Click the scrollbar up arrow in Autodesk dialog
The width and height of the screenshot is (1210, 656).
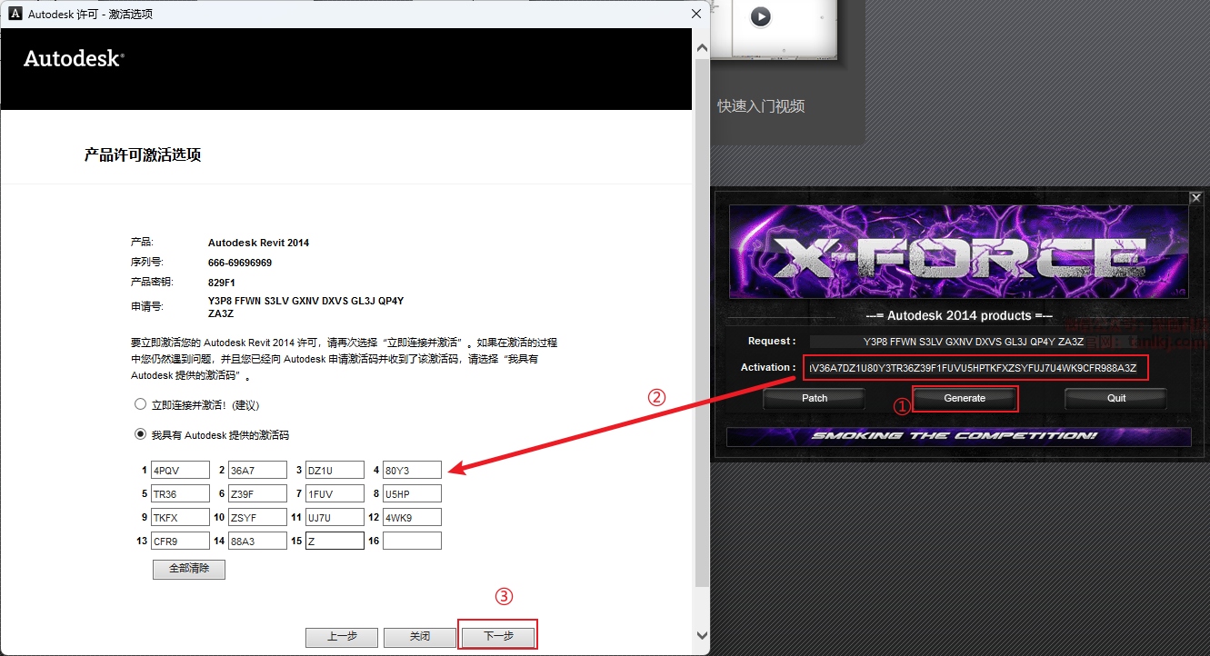701,46
